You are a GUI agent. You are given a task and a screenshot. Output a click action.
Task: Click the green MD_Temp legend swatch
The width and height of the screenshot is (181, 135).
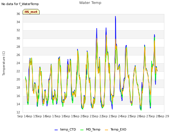click(x=82, y=130)
